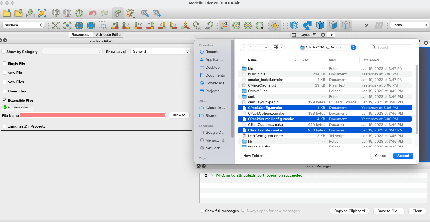
Task: Enable Show by Category checkbox
Action: point(3,52)
